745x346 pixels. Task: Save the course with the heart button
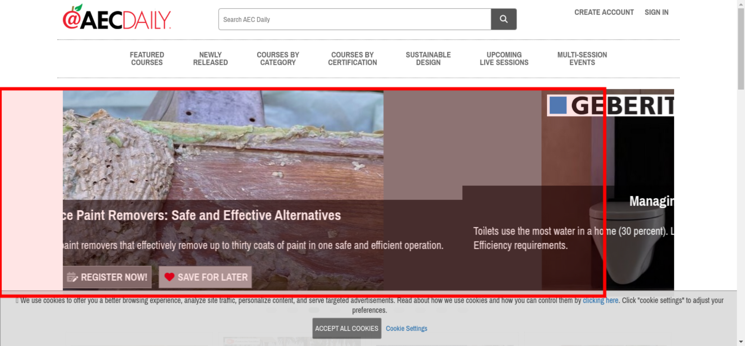point(205,277)
